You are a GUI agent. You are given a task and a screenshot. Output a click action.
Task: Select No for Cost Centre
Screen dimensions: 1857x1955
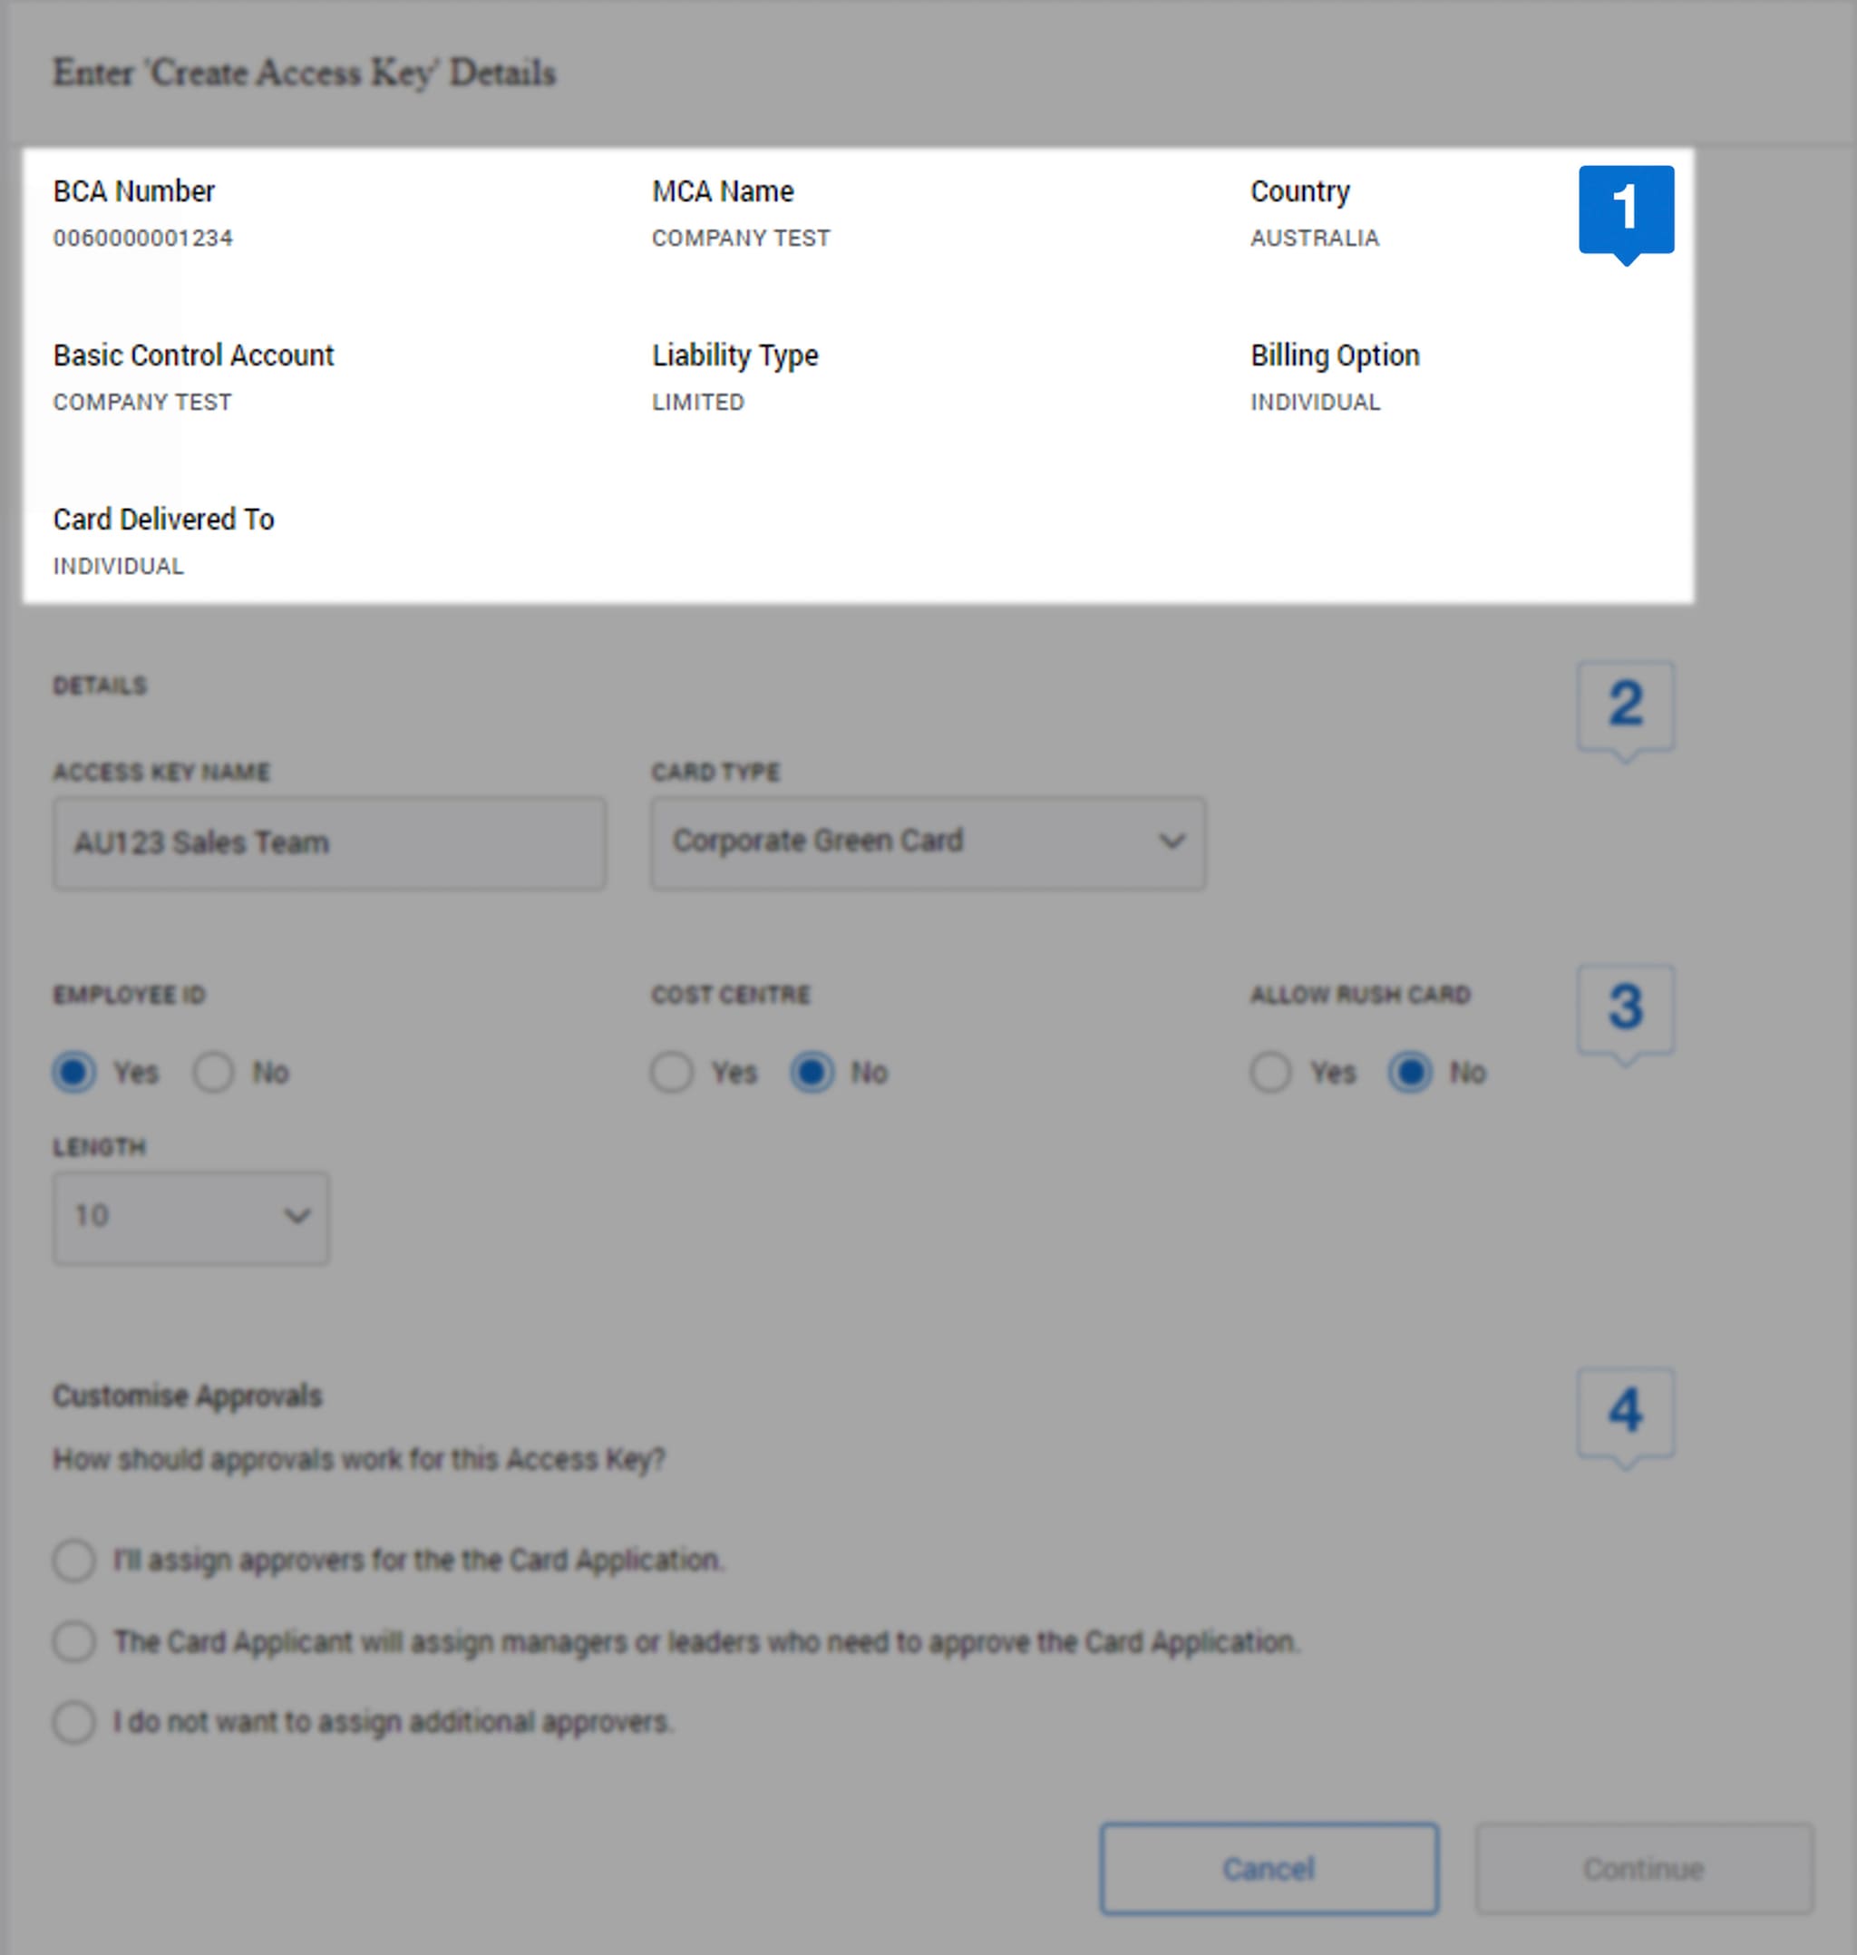point(812,1072)
